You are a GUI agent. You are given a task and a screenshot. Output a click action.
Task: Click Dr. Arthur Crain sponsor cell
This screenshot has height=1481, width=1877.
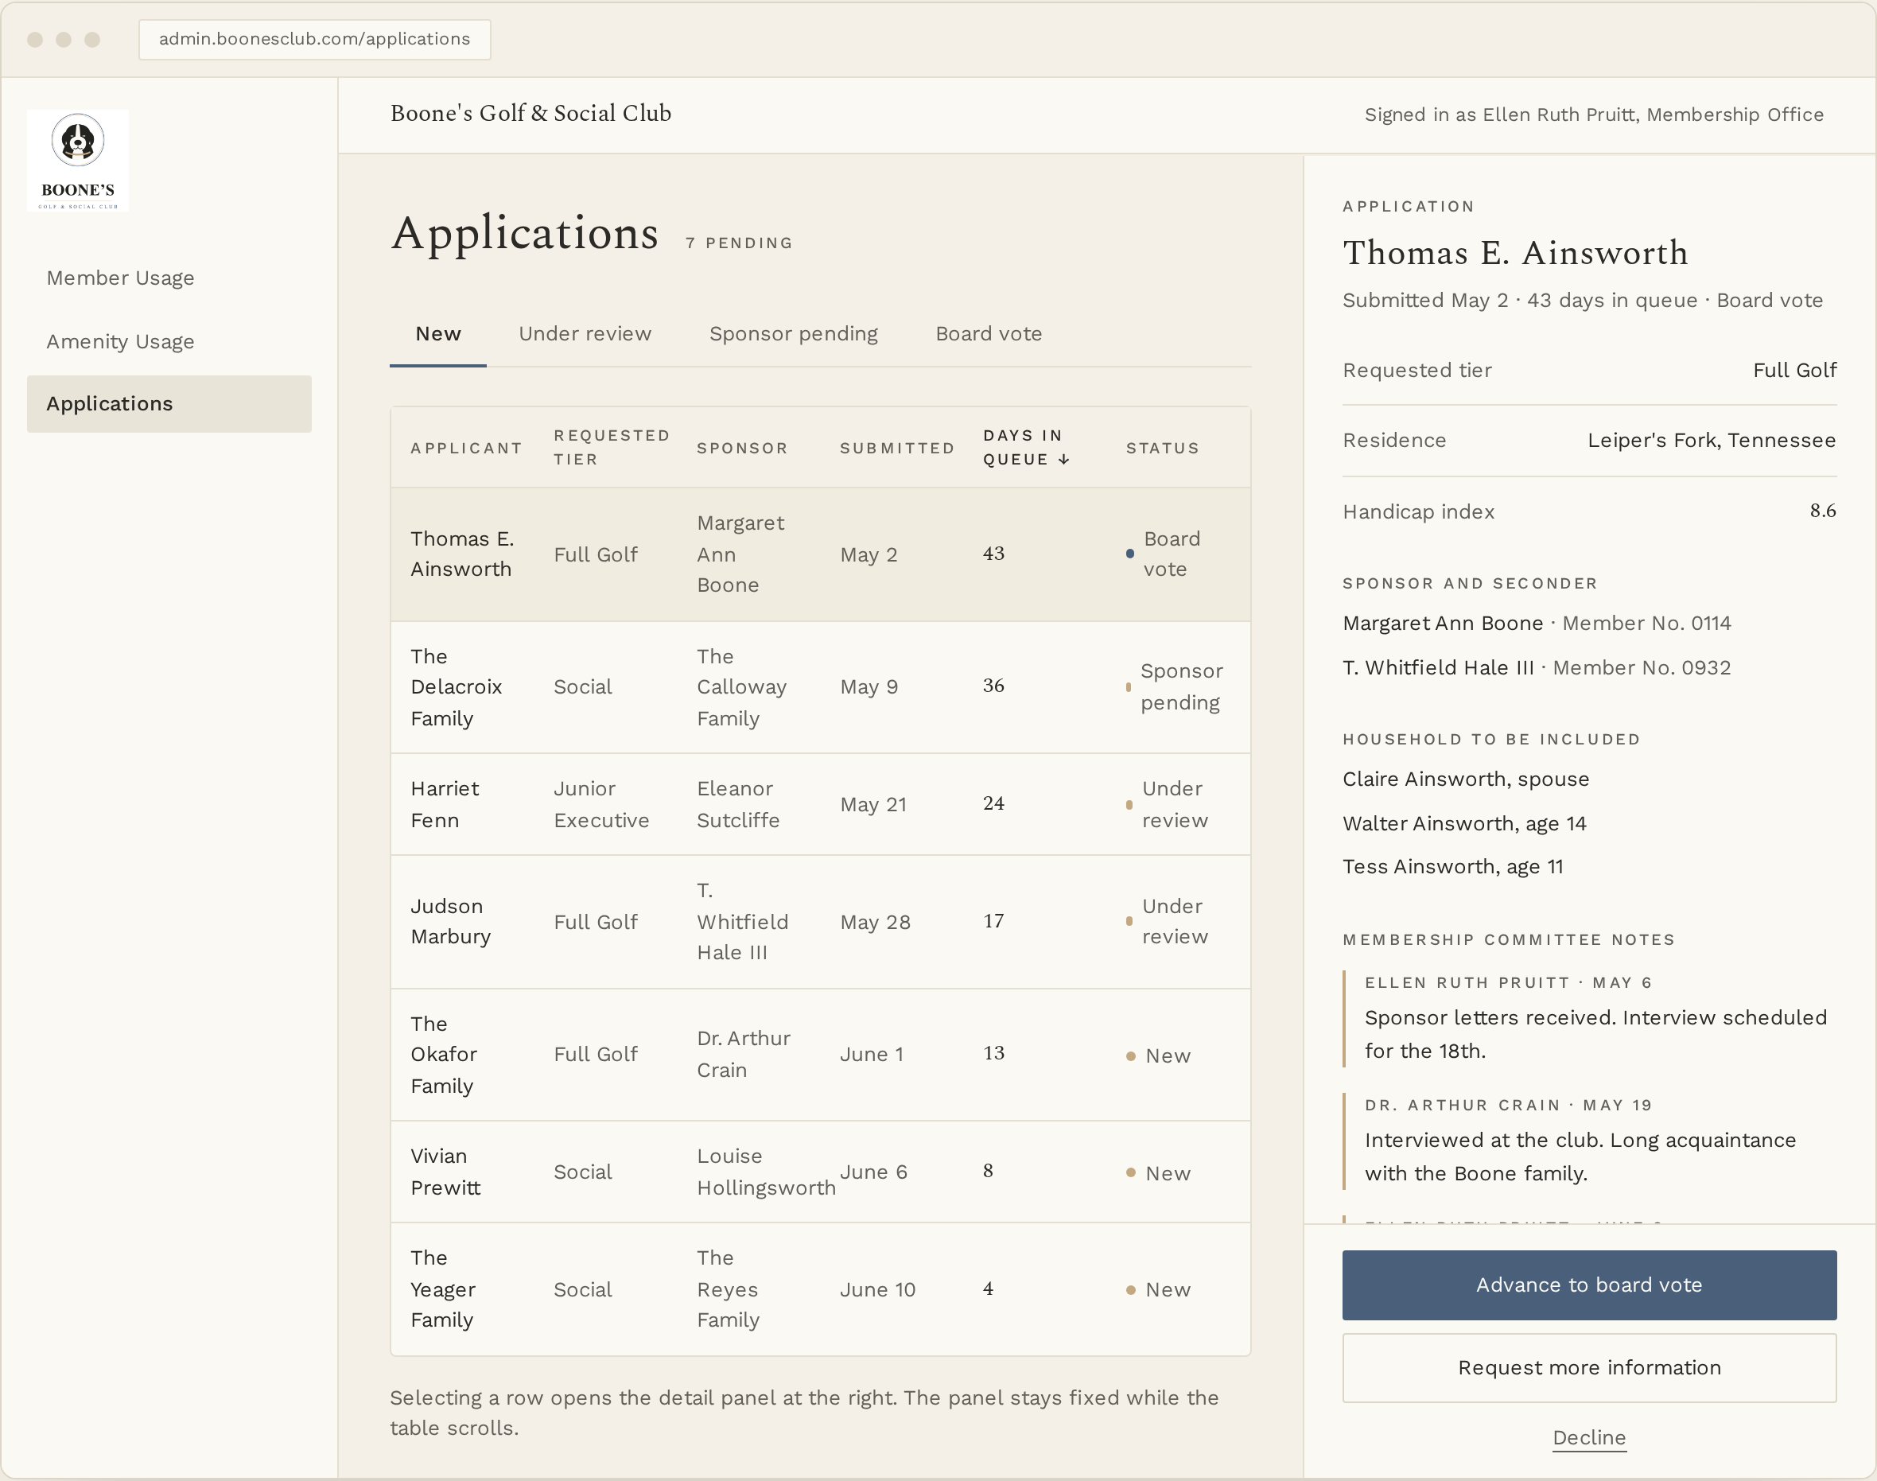pos(744,1055)
